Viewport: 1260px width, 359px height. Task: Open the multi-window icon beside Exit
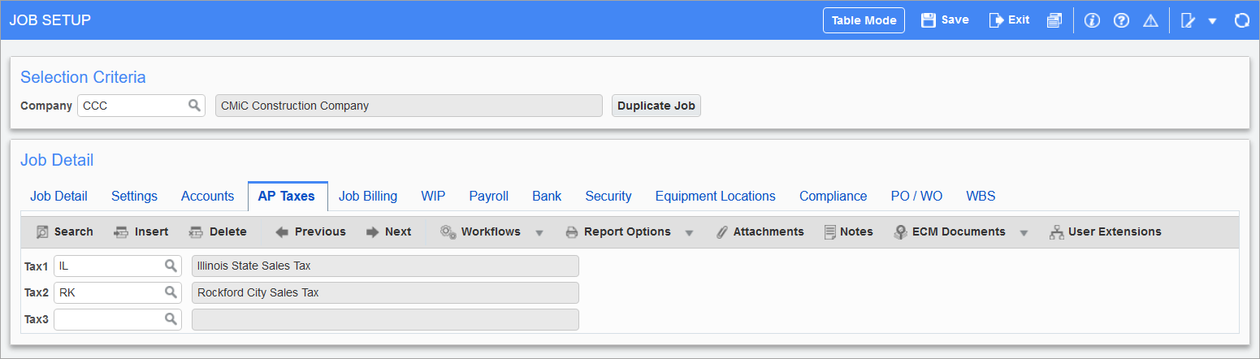point(1054,20)
